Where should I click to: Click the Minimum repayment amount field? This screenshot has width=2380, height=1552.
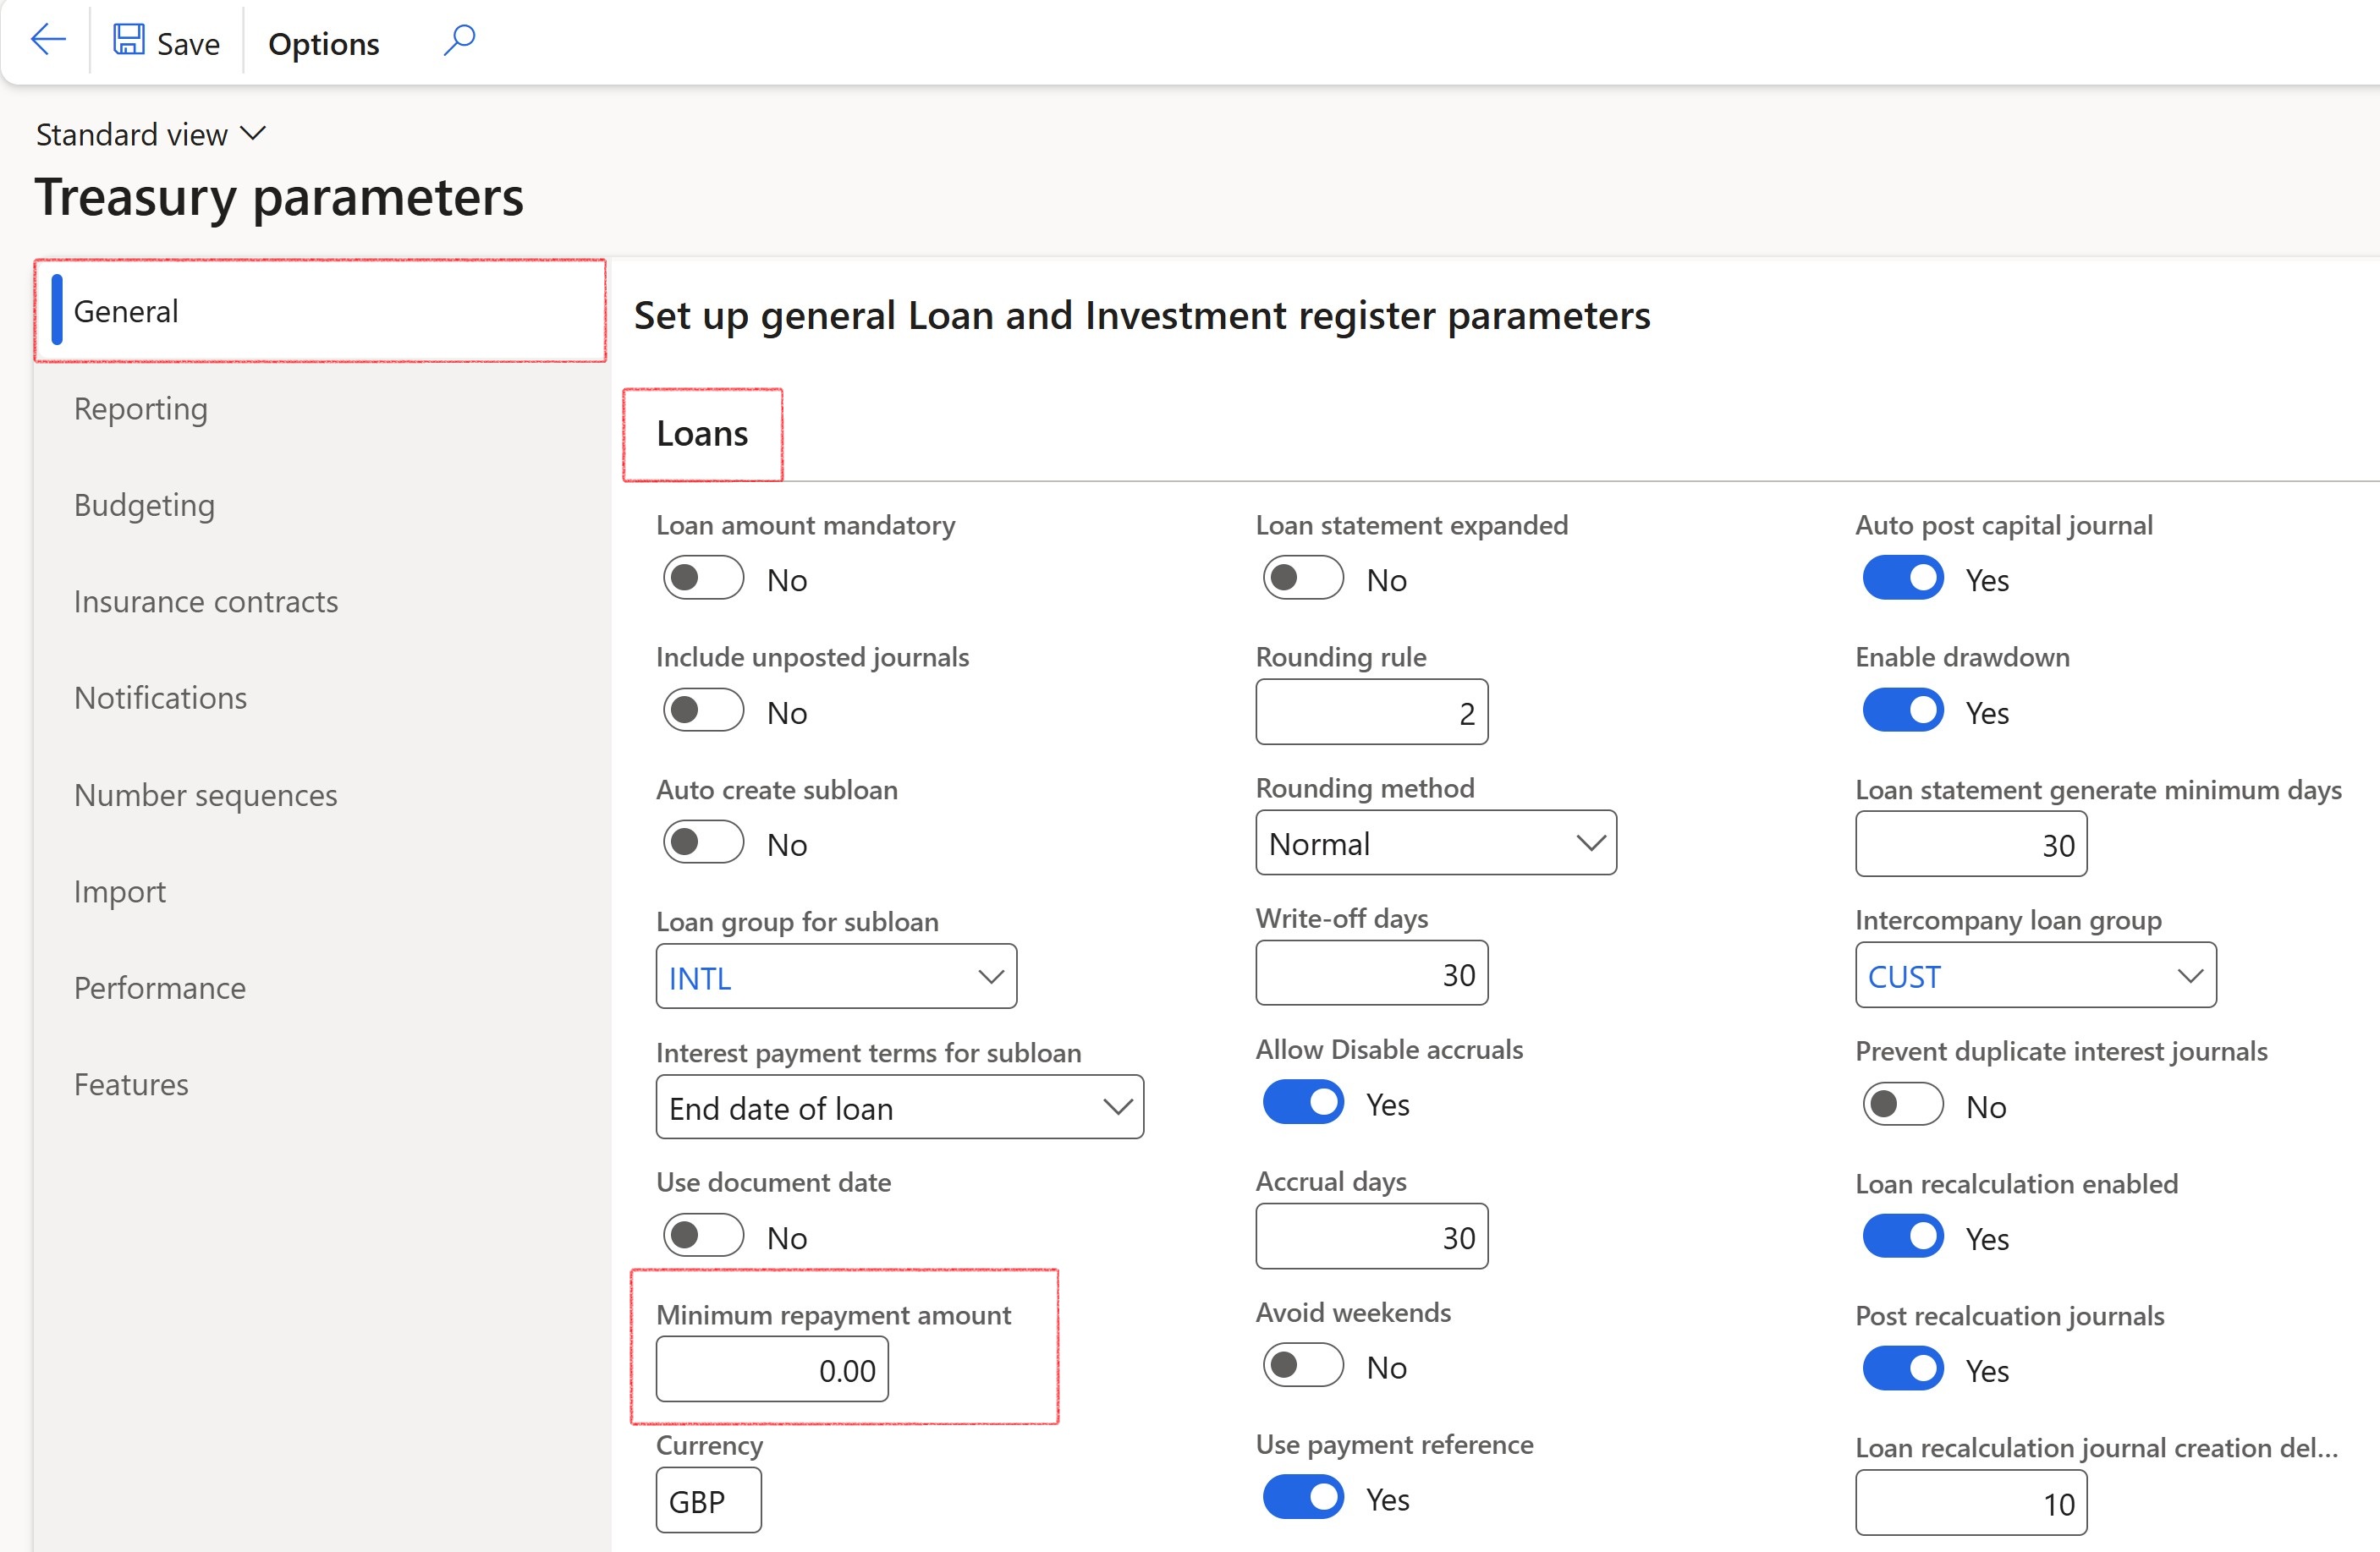coord(772,1370)
